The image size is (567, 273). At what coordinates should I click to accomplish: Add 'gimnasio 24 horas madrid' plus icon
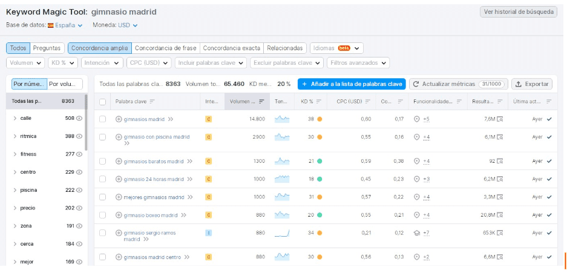pos(119,179)
